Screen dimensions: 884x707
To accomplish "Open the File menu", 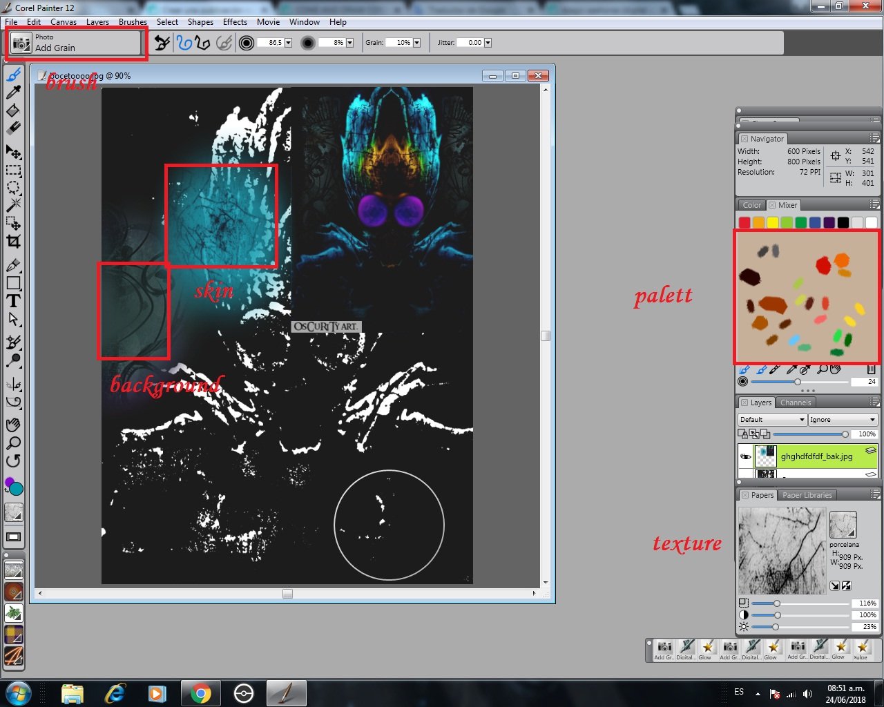I will pyautogui.click(x=11, y=22).
